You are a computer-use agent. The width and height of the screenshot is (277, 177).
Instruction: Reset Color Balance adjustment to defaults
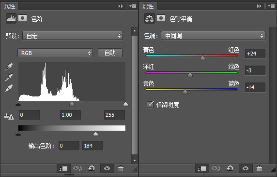click(x=230, y=168)
